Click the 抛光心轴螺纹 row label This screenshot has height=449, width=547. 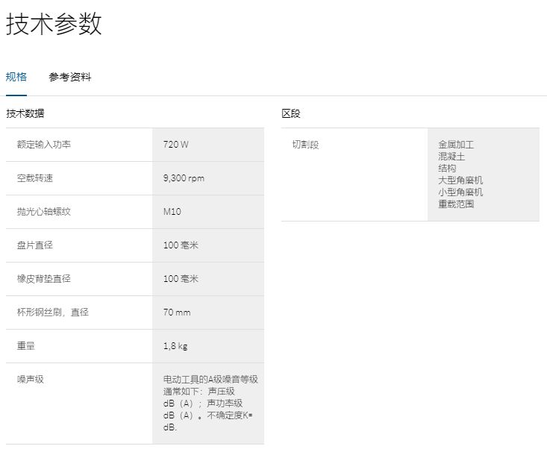coord(44,212)
